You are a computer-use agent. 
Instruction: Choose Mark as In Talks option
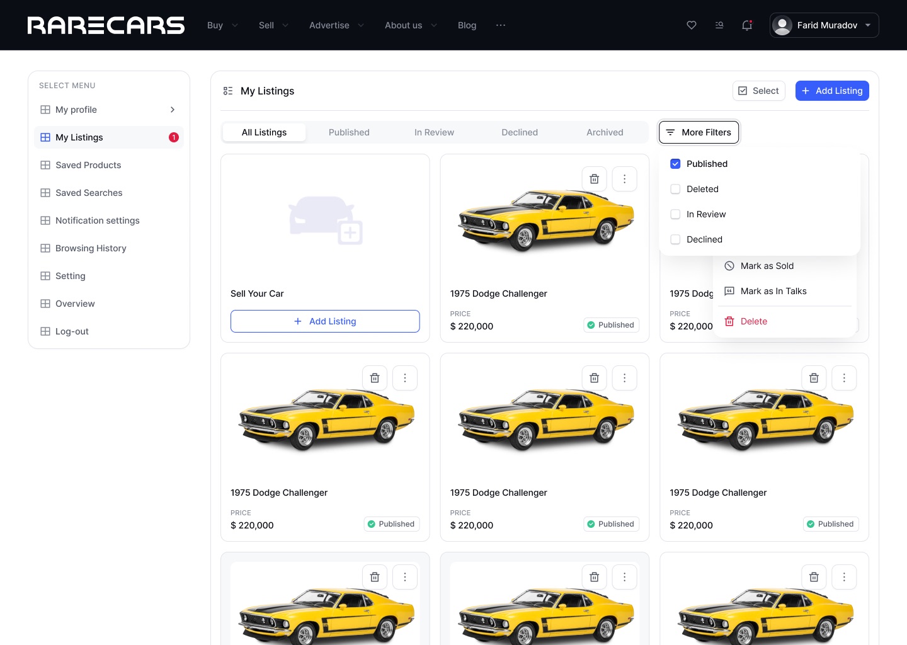point(785,291)
